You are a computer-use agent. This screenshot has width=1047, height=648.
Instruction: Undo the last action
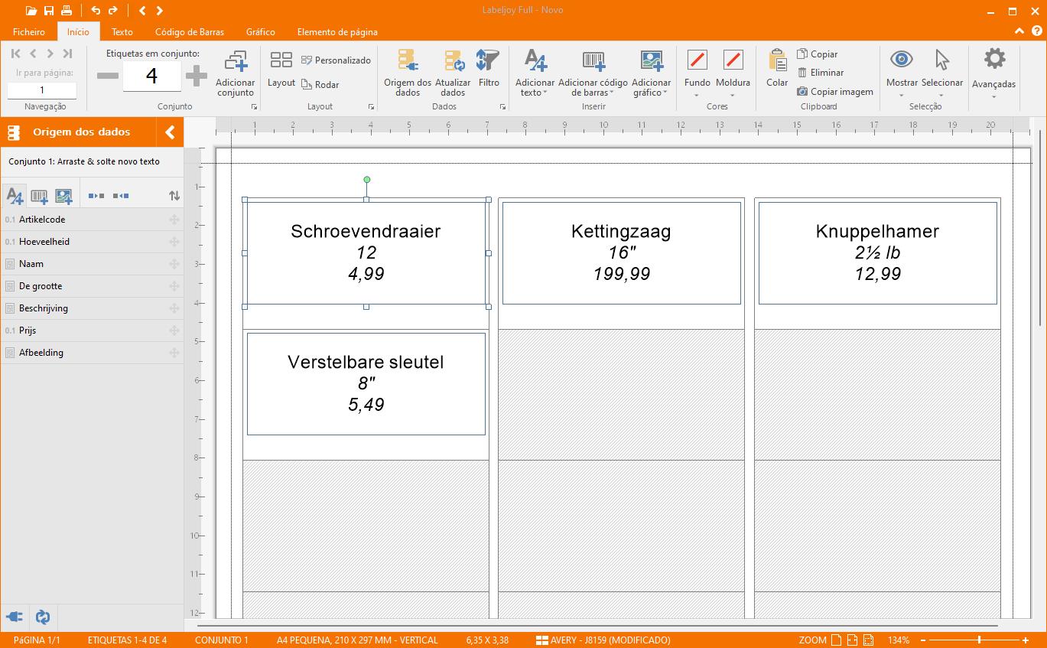96,11
